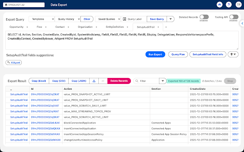Click SetupAuditTrail link in insertConnectedApplication row

pos(19,128)
